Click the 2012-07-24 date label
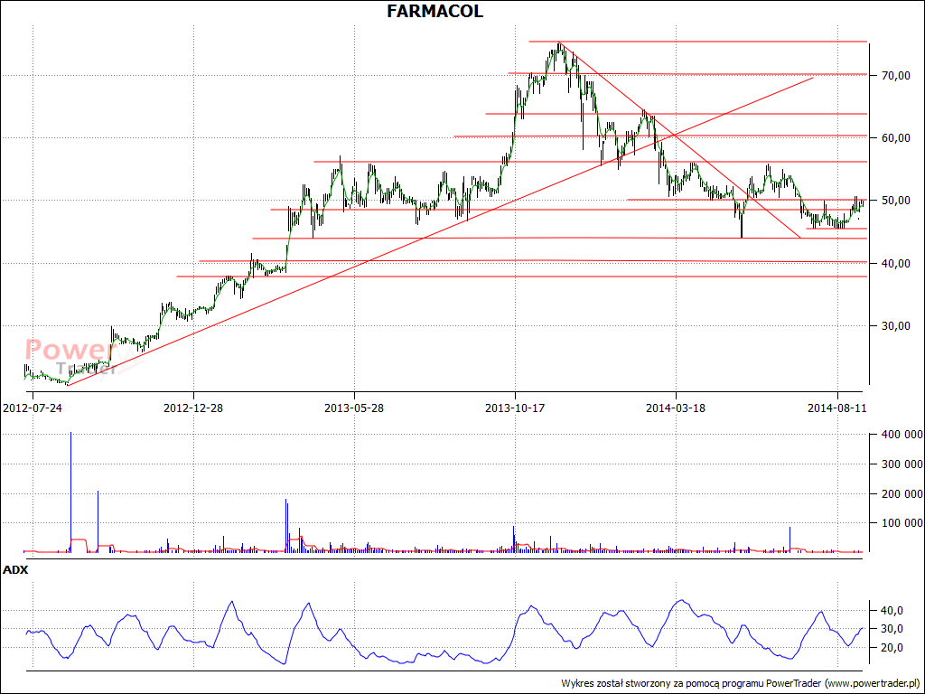The width and height of the screenshot is (925, 694). coord(33,408)
